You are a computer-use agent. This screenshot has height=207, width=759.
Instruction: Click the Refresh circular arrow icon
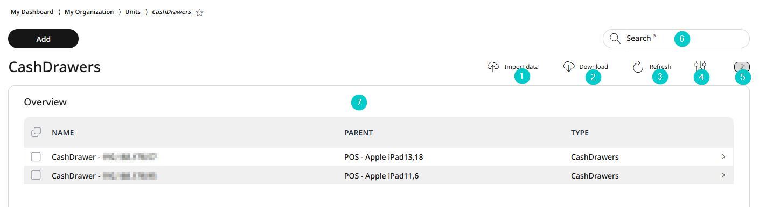638,67
